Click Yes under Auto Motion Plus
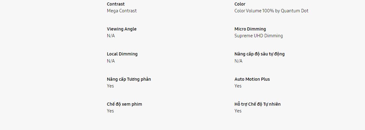 coord(238,86)
